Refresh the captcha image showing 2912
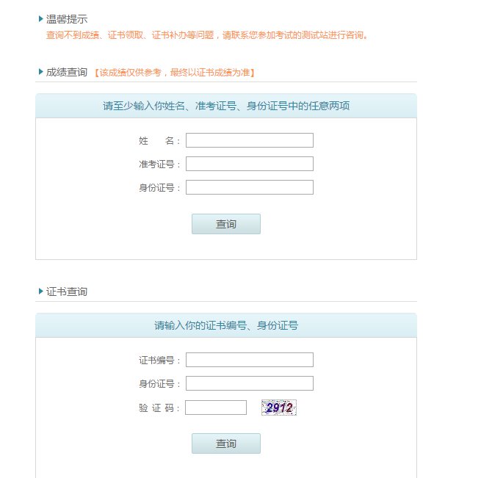The image size is (481, 478). 279,408
